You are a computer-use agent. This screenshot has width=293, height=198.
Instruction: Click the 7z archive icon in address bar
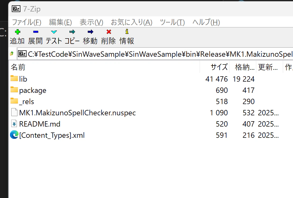click(x=23, y=54)
